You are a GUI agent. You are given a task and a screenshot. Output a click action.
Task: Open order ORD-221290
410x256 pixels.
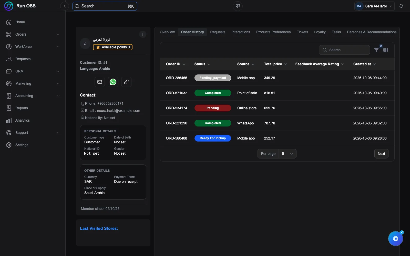(177, 123)
